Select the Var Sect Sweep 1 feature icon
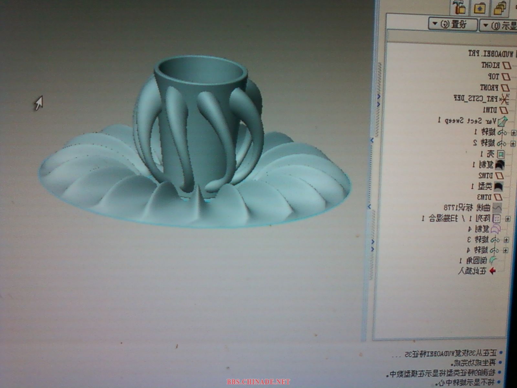 [x=503, y=121]
